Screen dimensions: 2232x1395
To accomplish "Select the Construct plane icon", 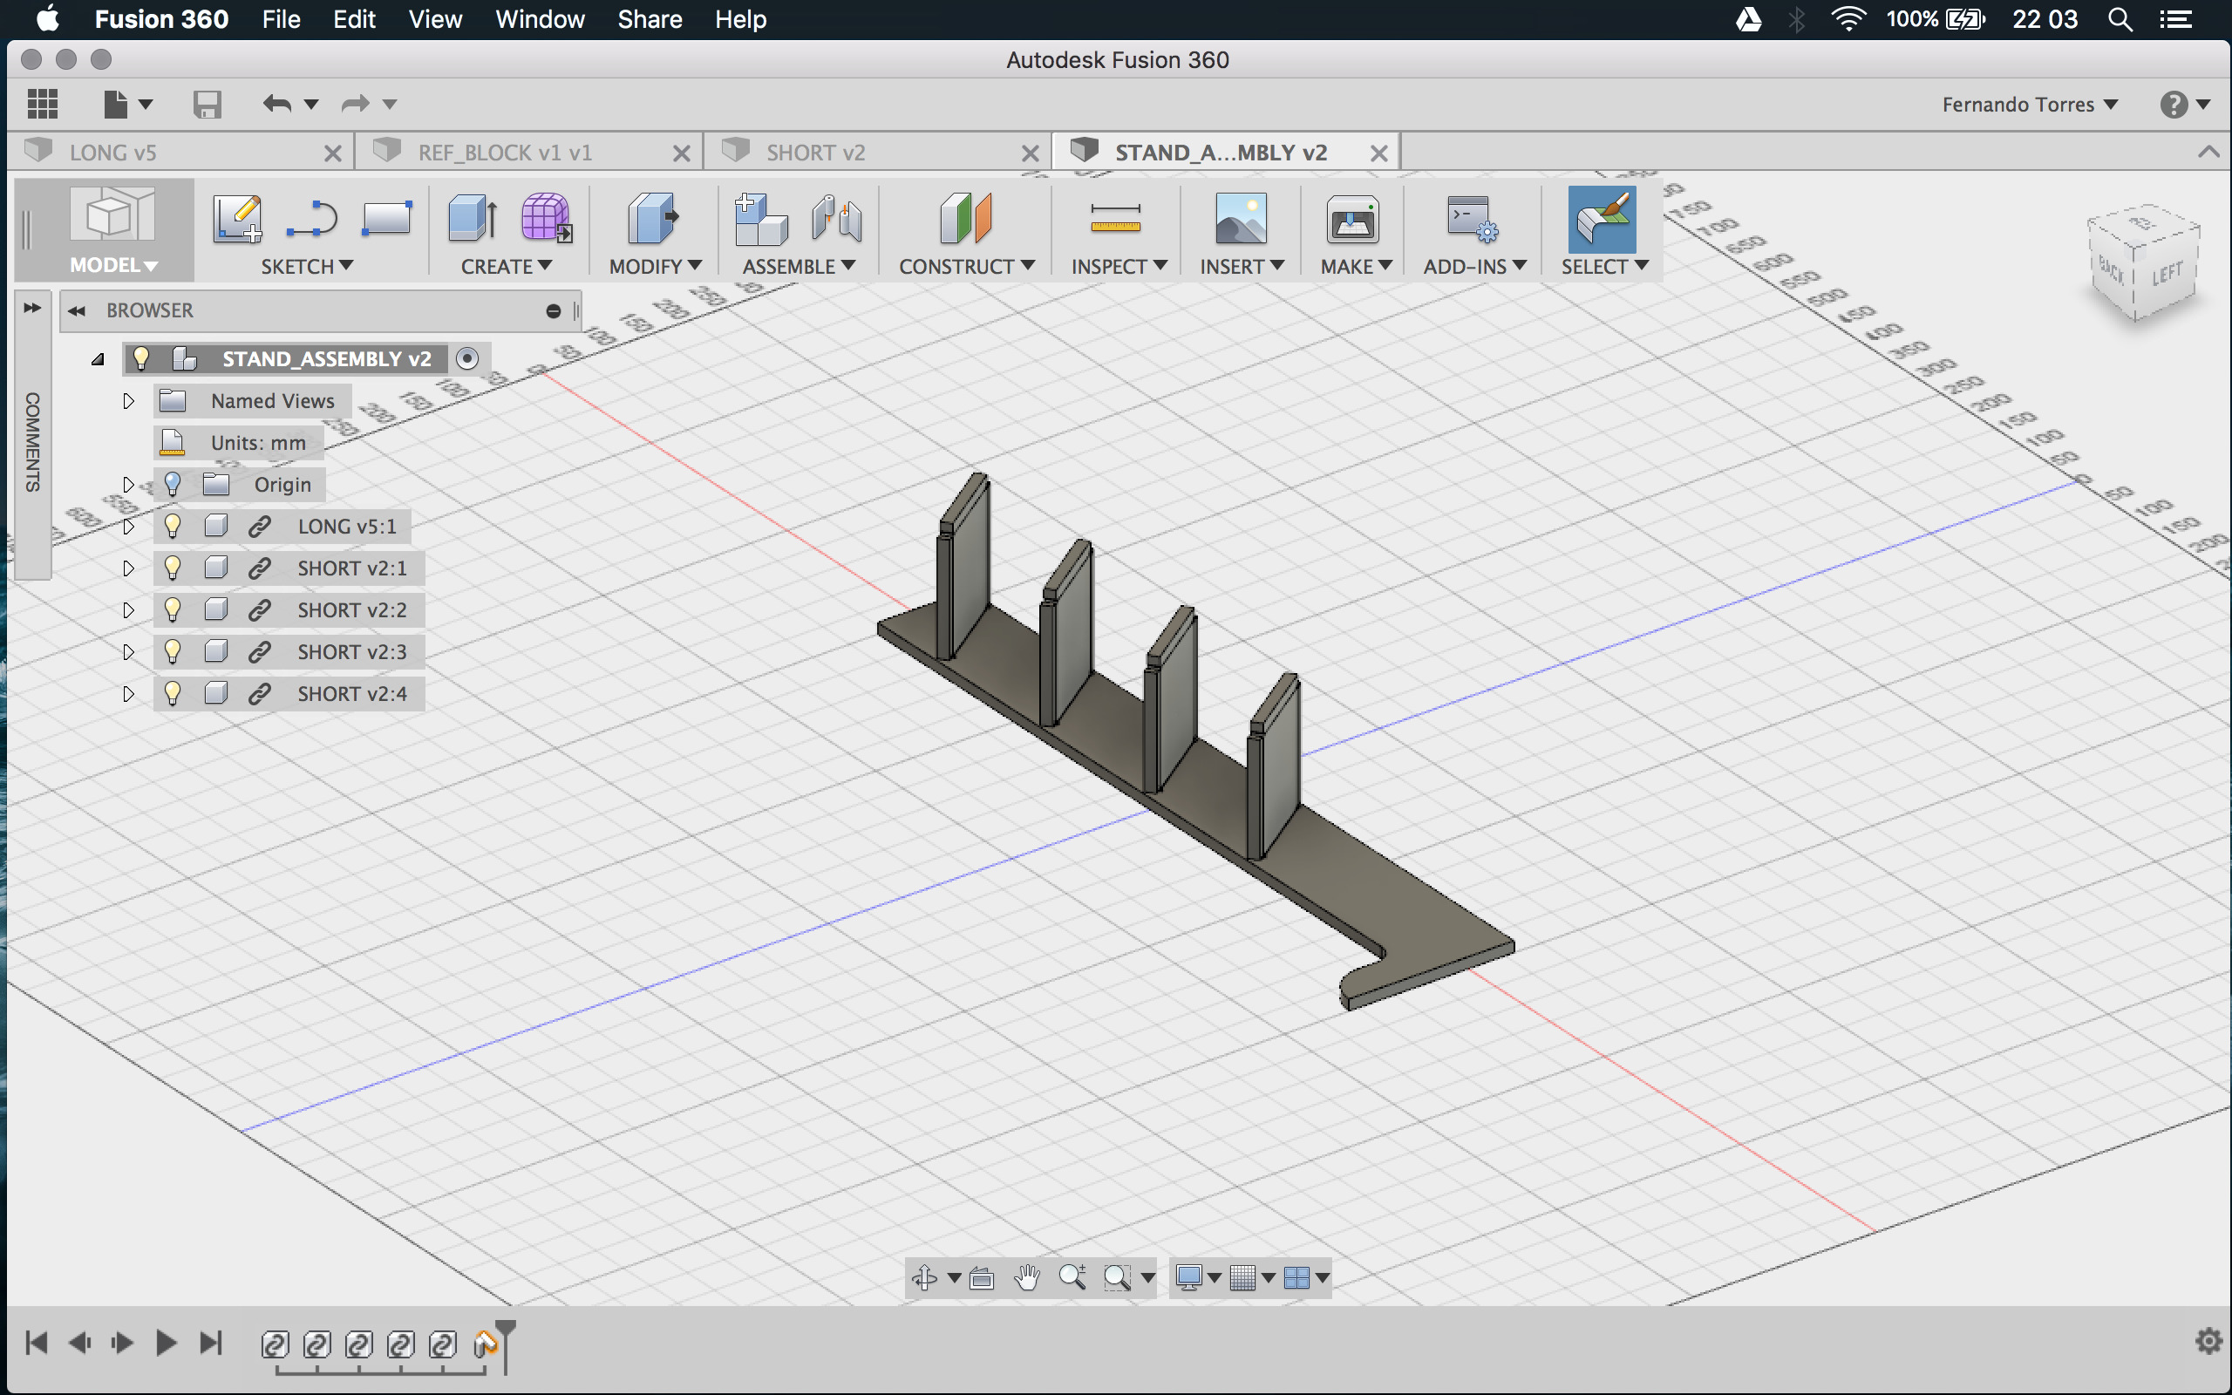I will [966, 219].
